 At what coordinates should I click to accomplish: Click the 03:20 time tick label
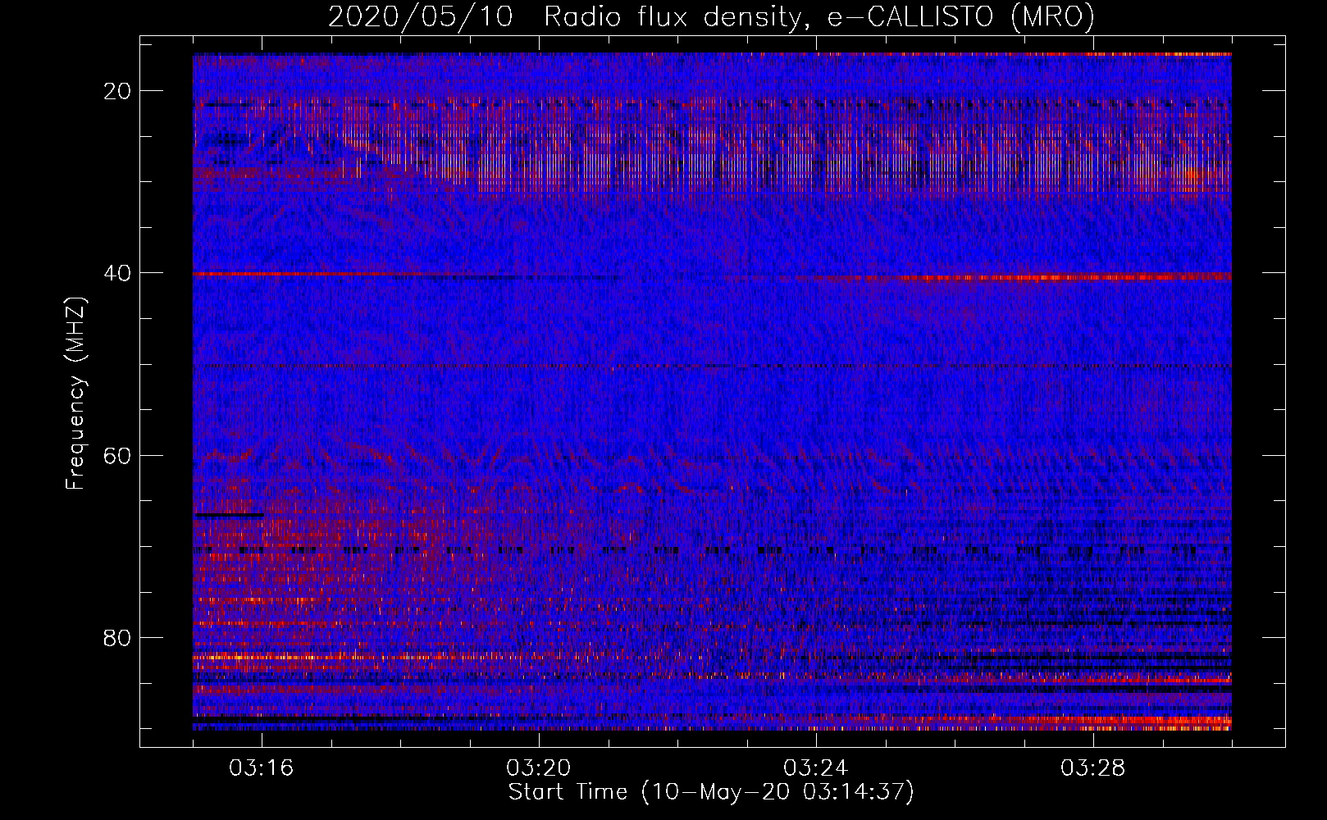539,768
